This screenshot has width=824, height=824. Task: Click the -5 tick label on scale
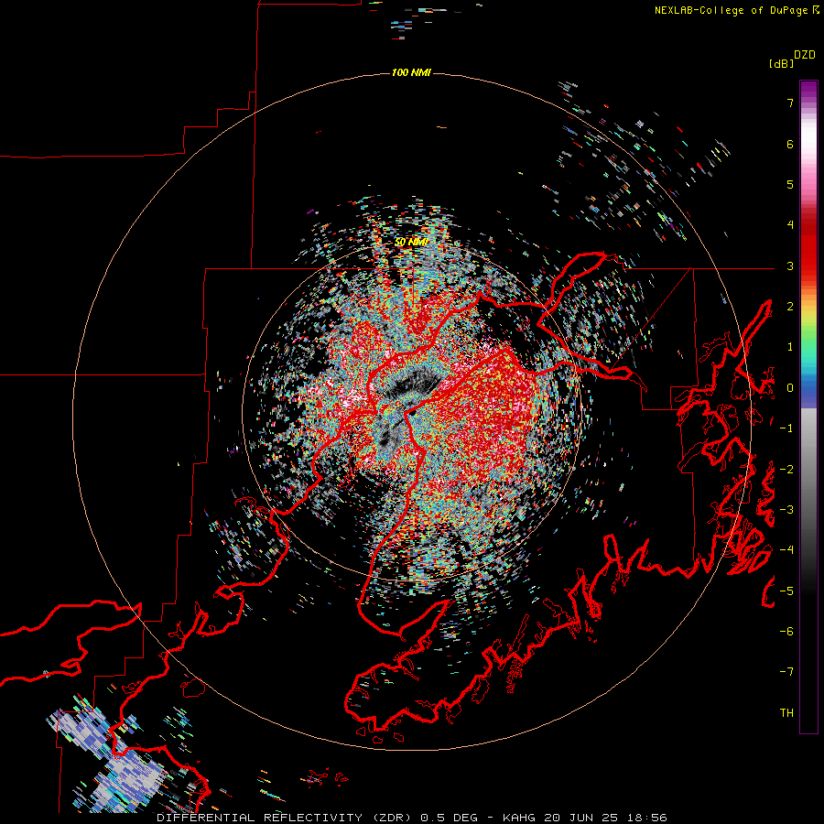tap(786, 591)
